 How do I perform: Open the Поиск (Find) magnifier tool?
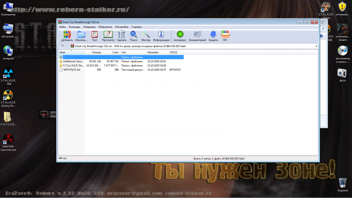click(x=133, y=36)
